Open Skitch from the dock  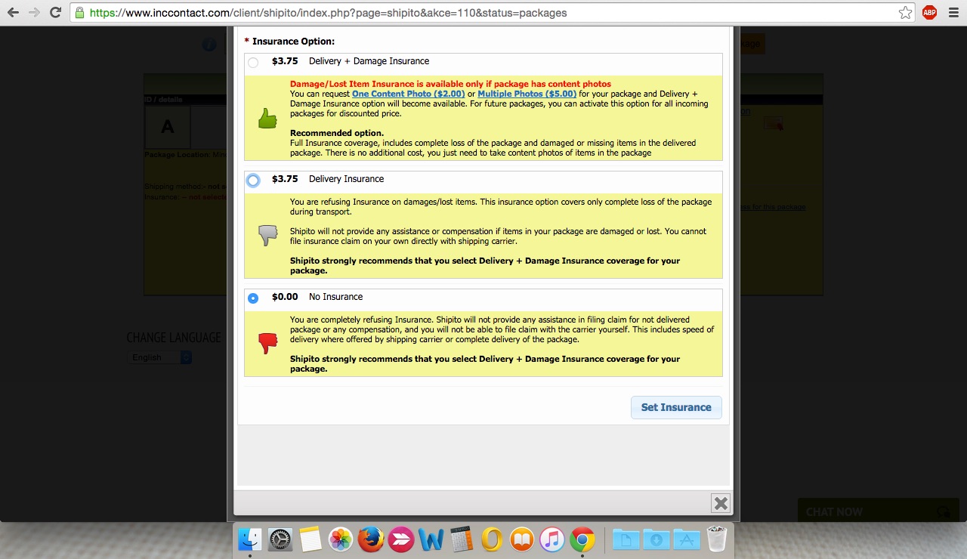[400, 539]
